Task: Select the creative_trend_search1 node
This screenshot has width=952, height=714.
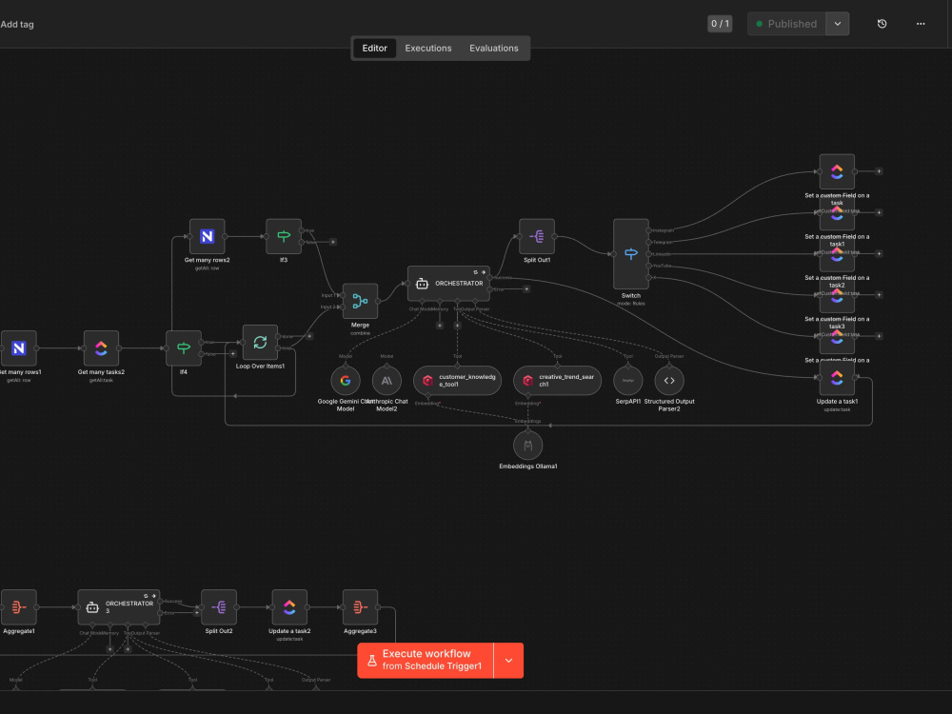Action: click(x=557, y=381)
